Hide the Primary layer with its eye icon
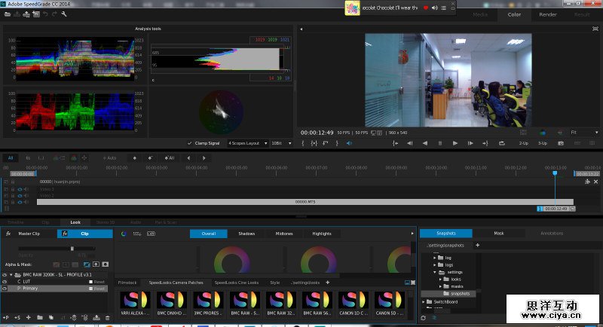This screenshot has width=603, height=327. pos(5,288)
